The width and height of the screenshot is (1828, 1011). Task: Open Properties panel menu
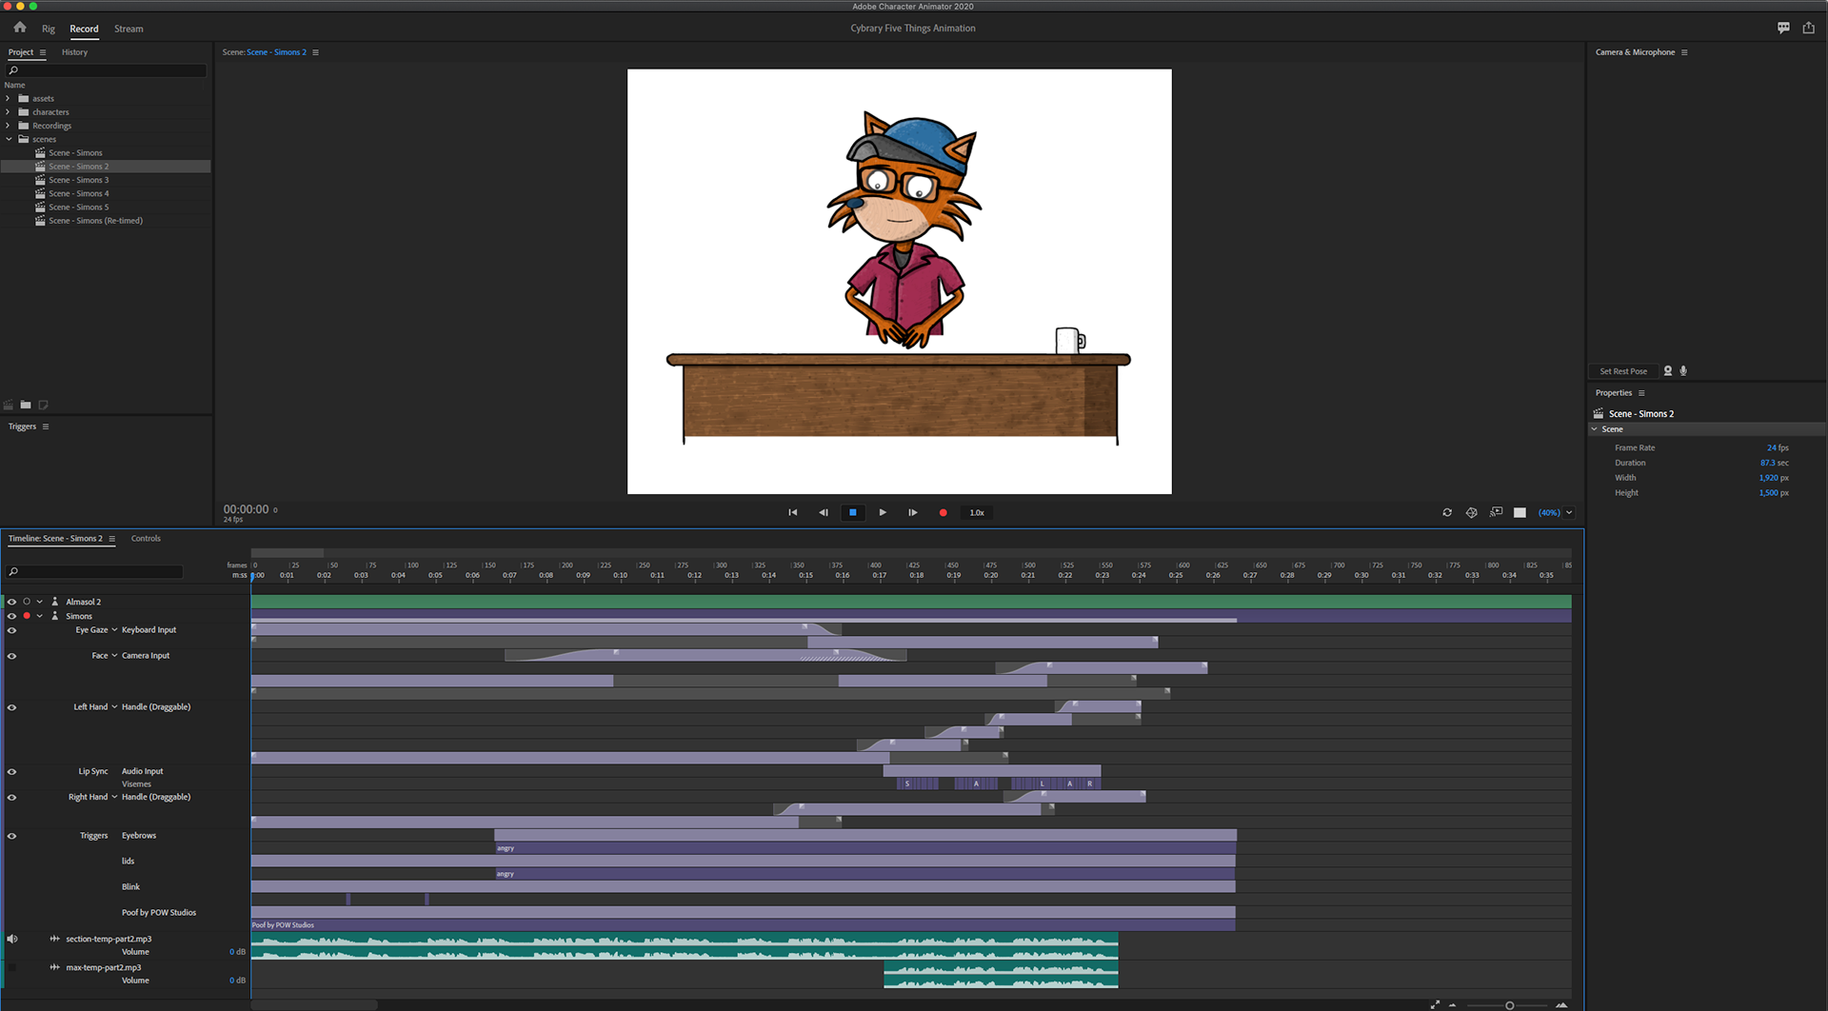[1641, 393]
